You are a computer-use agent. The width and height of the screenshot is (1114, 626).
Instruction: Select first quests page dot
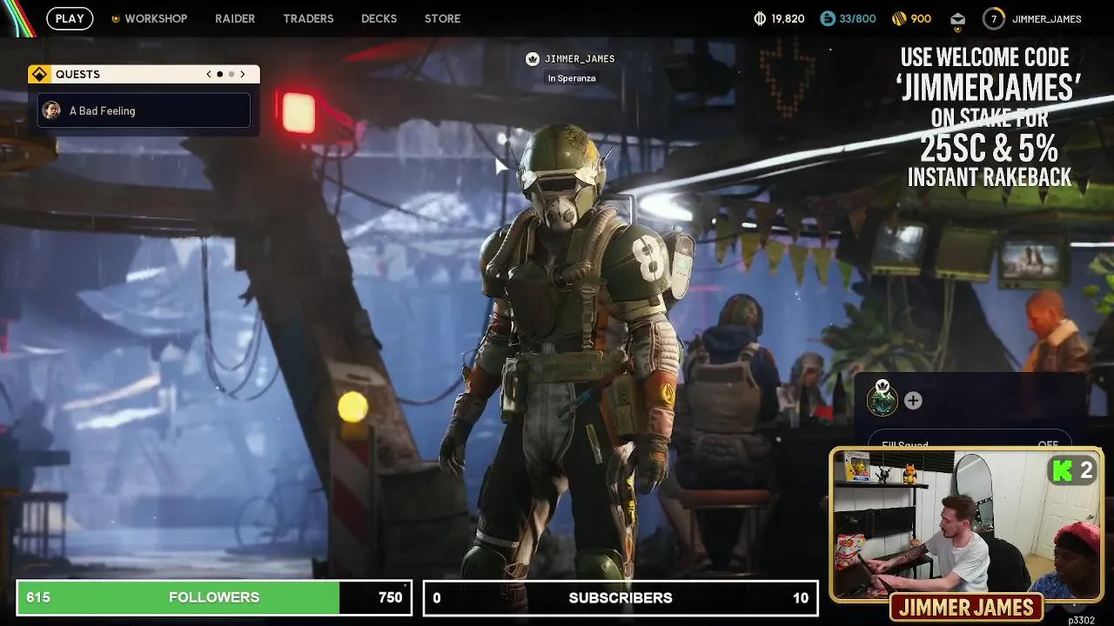(220, 75)
